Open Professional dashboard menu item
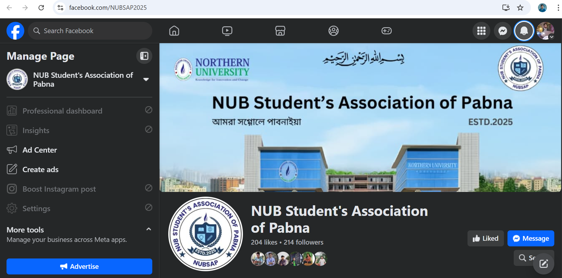This screenshot has height=278, width=562. pyautogui.click(x=79, y=111)
